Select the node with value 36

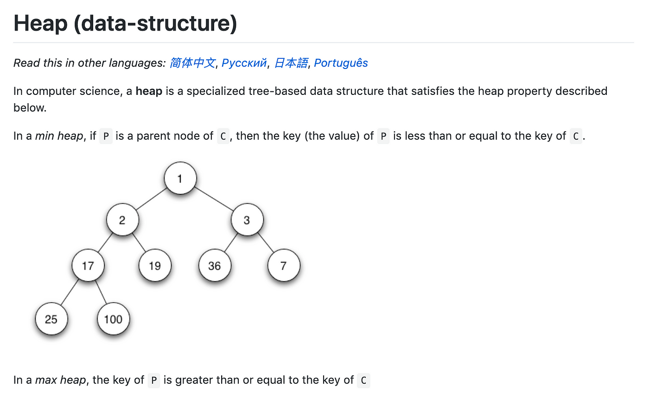pos(215,266)
